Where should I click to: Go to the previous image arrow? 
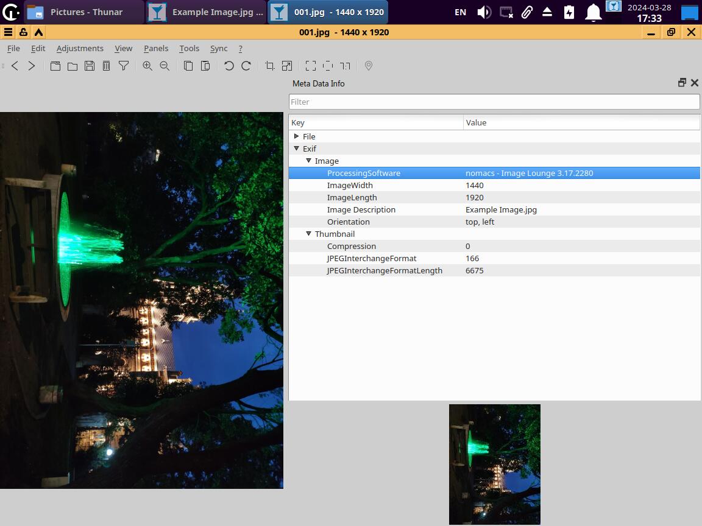15,66
